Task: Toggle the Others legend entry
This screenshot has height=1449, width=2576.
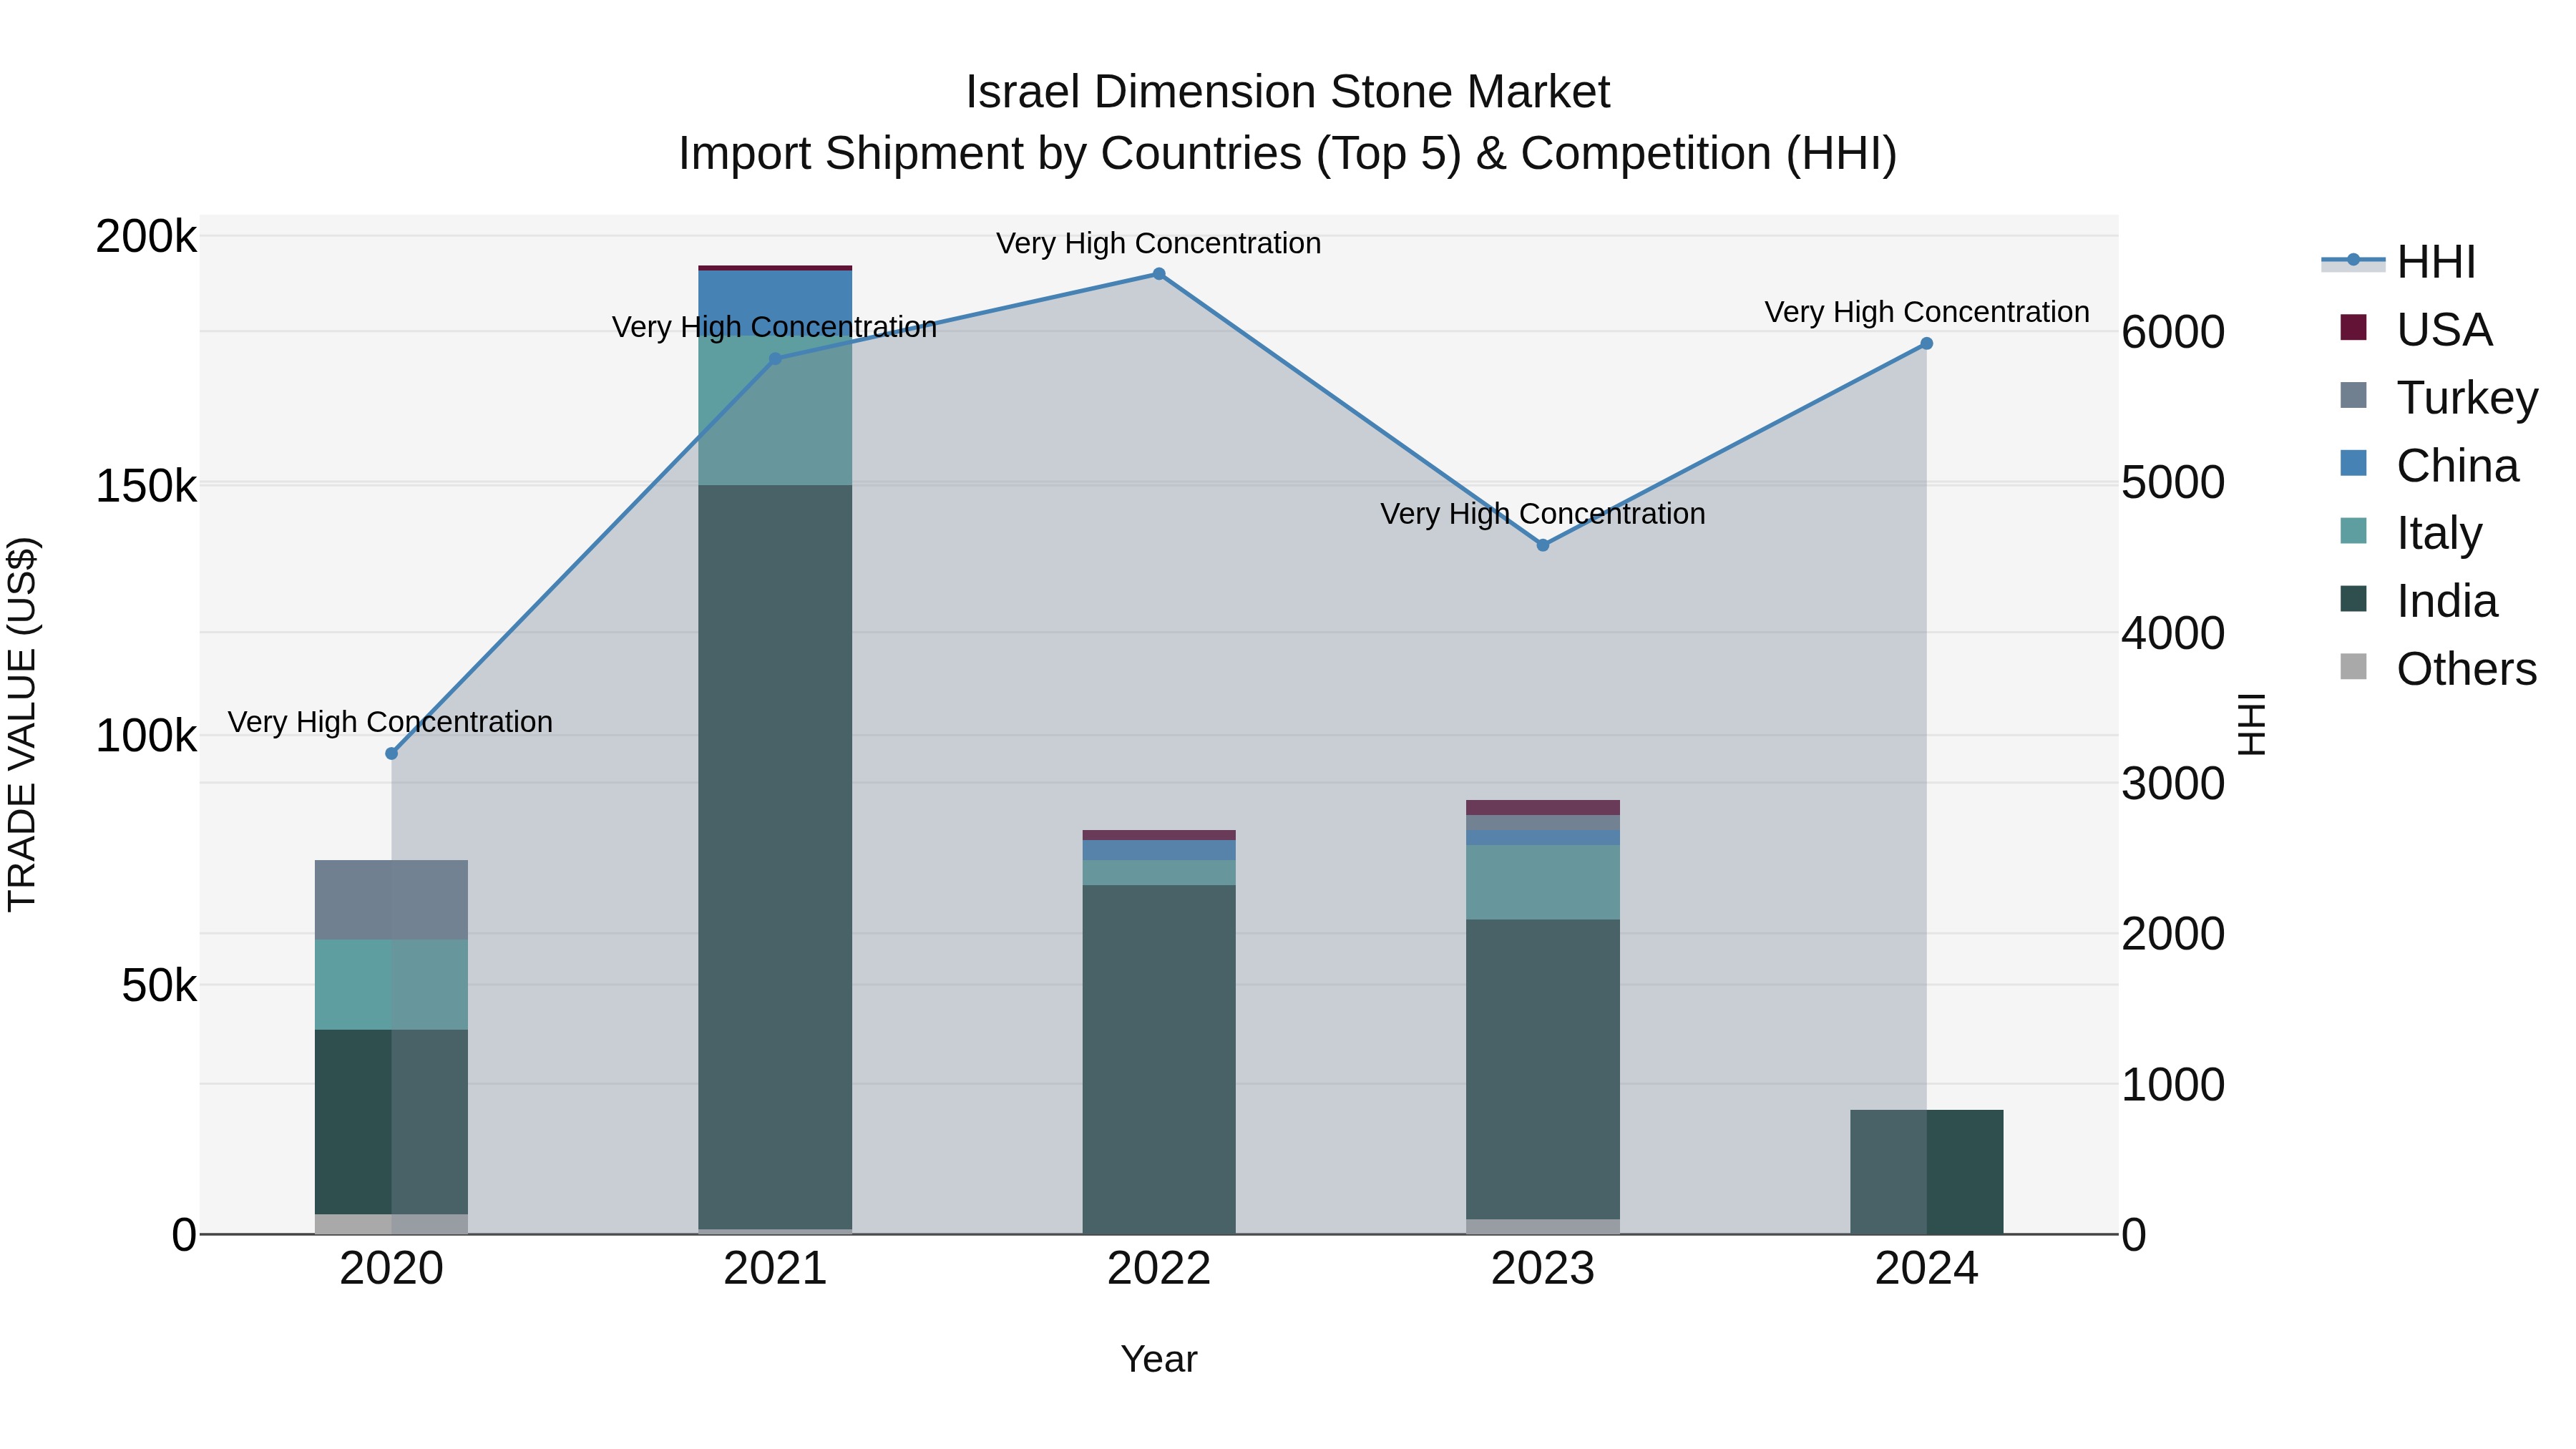Action: pos(2439,668)
